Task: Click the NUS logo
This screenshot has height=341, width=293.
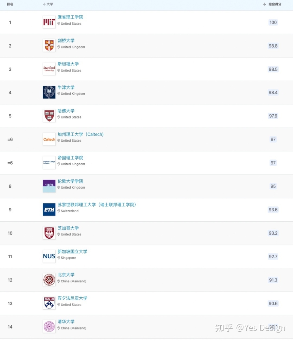Action: click(49, 256)
